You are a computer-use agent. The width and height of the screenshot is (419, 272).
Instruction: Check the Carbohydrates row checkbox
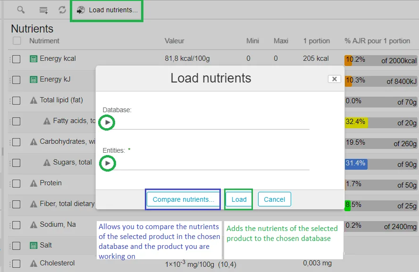coord(17,142)
